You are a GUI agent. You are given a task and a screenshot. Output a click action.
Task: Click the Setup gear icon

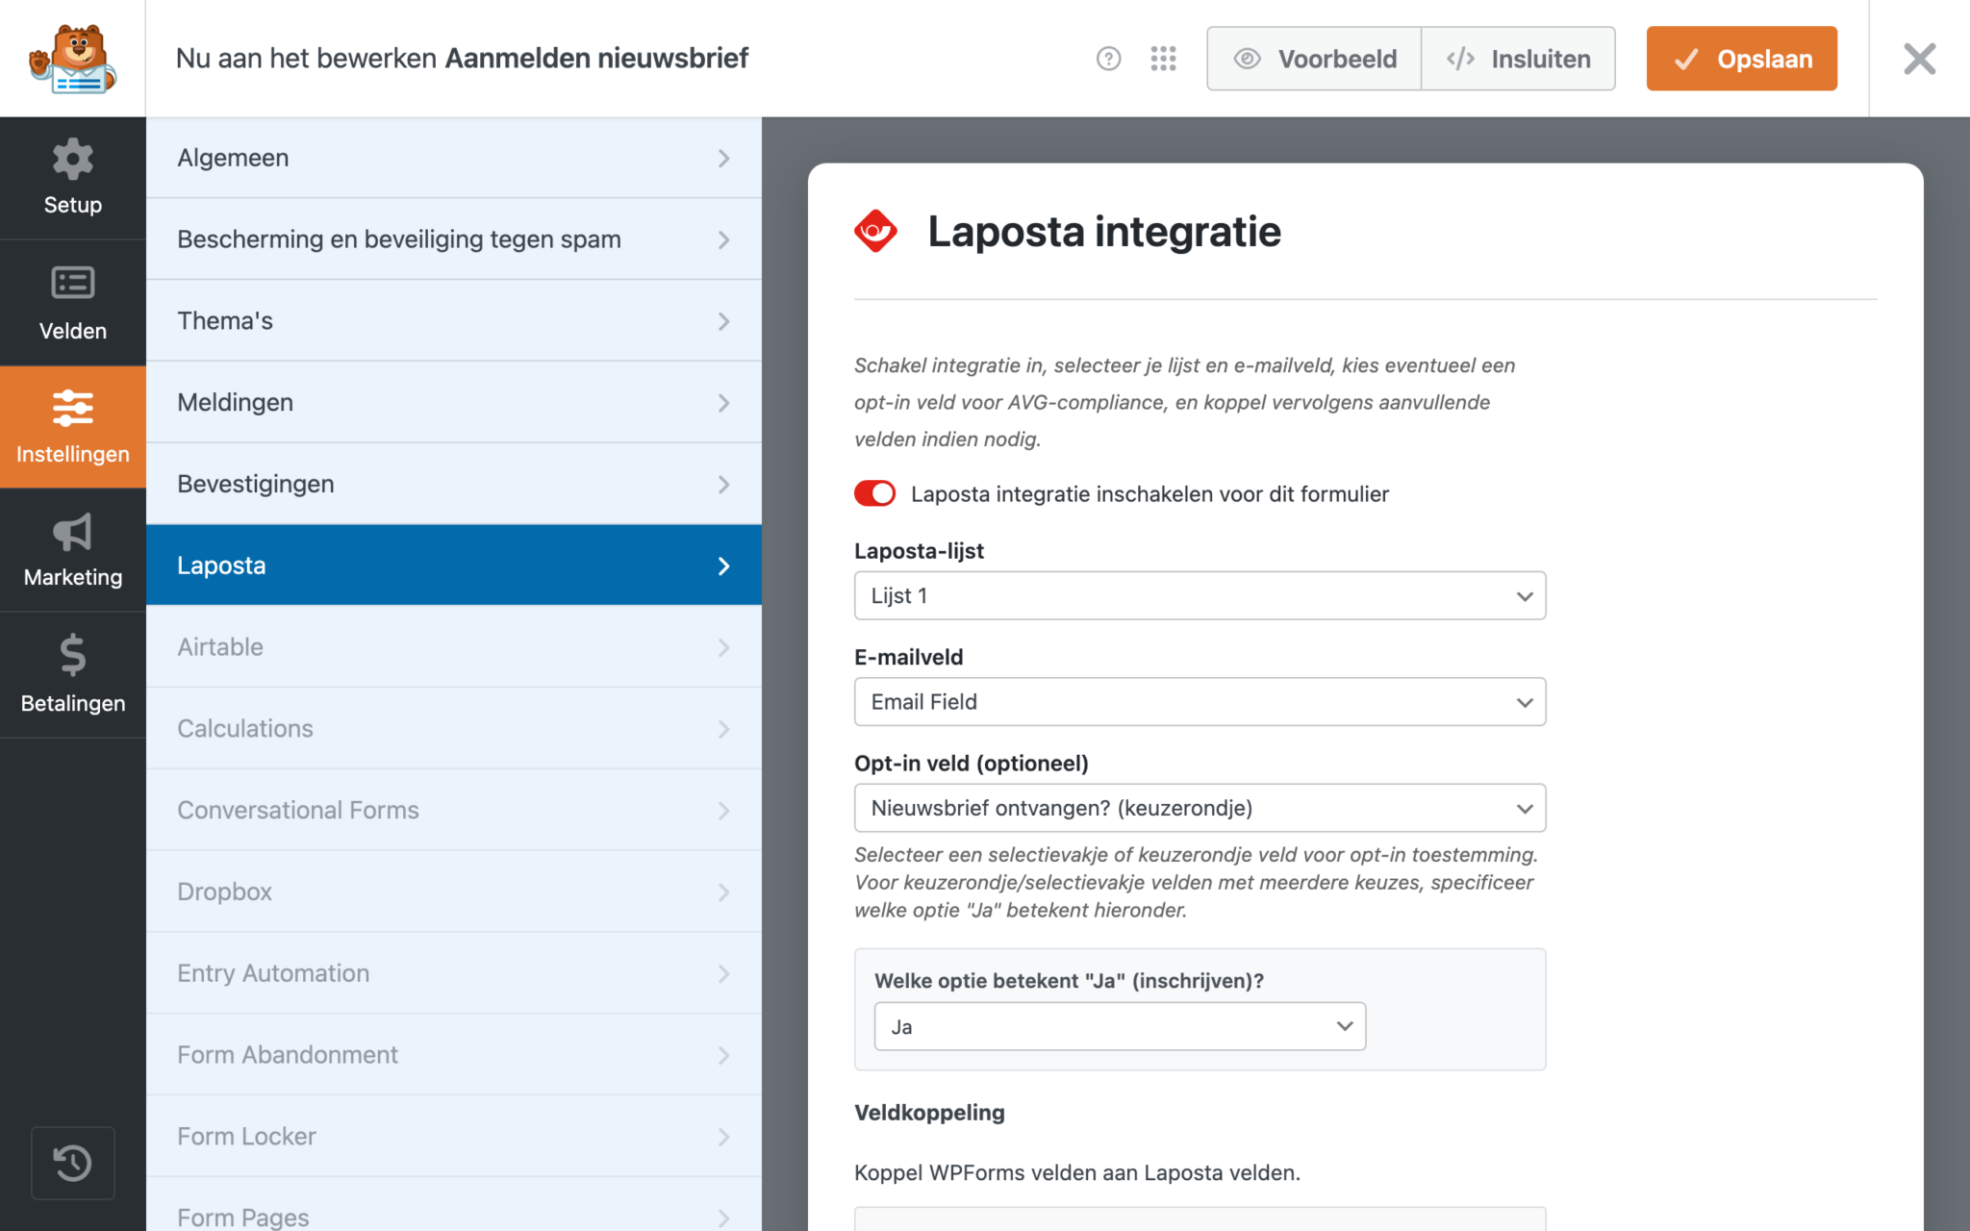tap(73, 159)
